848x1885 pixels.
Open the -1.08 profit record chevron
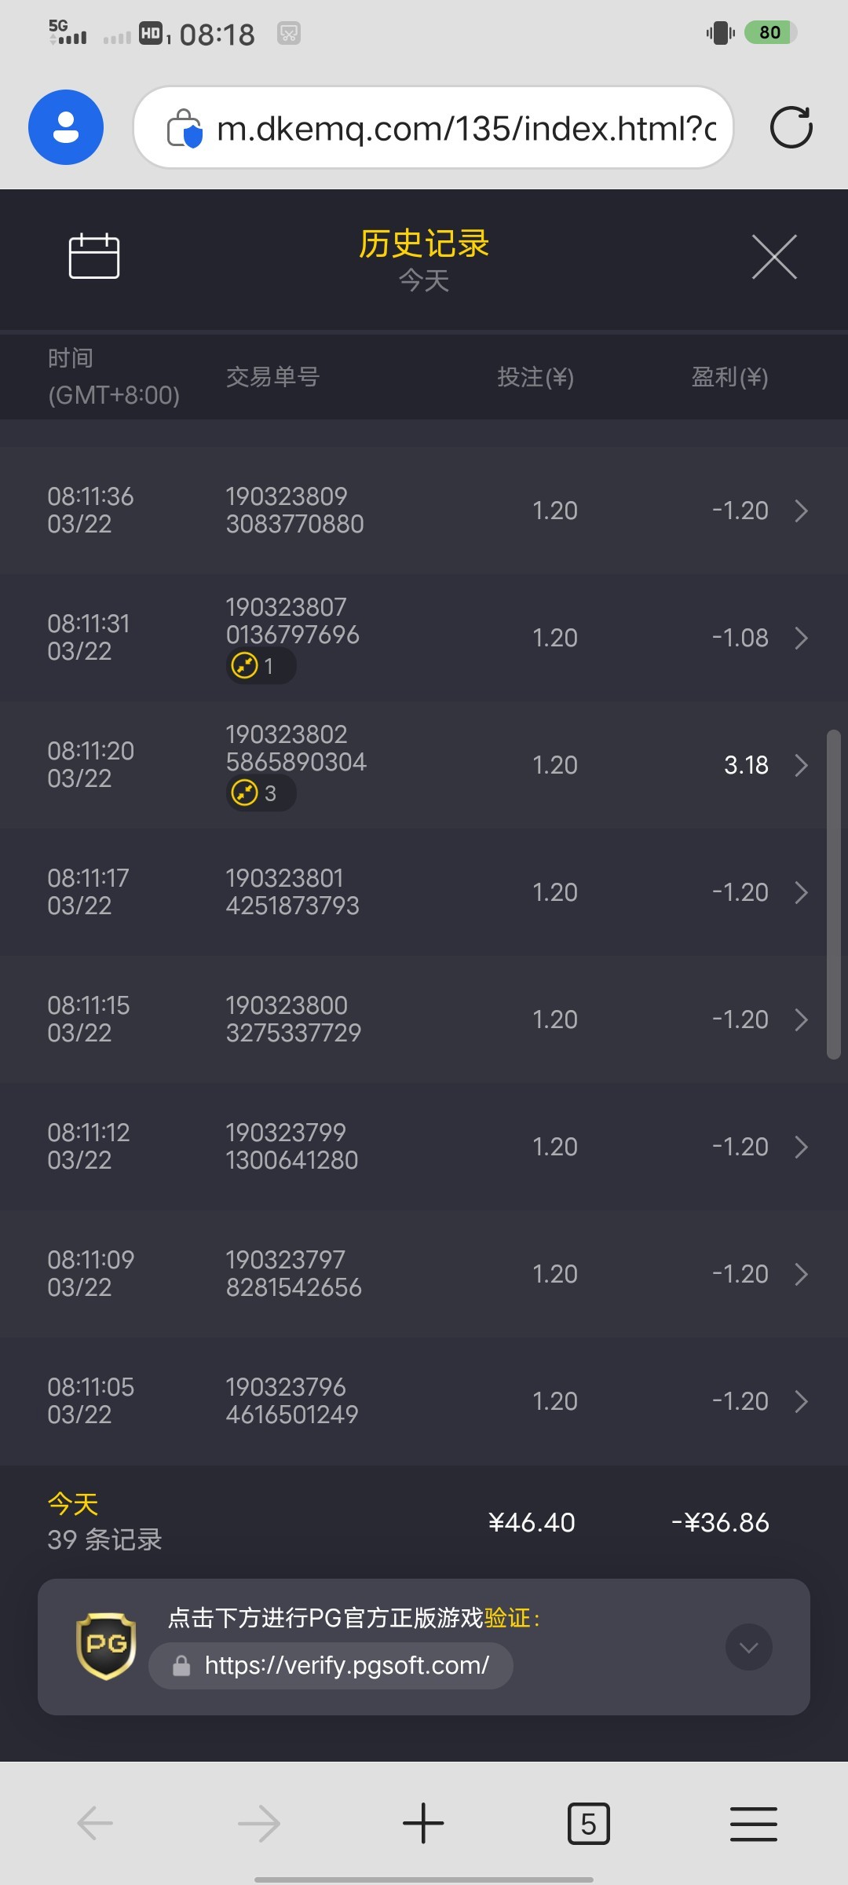pyautogui.click(x=801, y=638)
